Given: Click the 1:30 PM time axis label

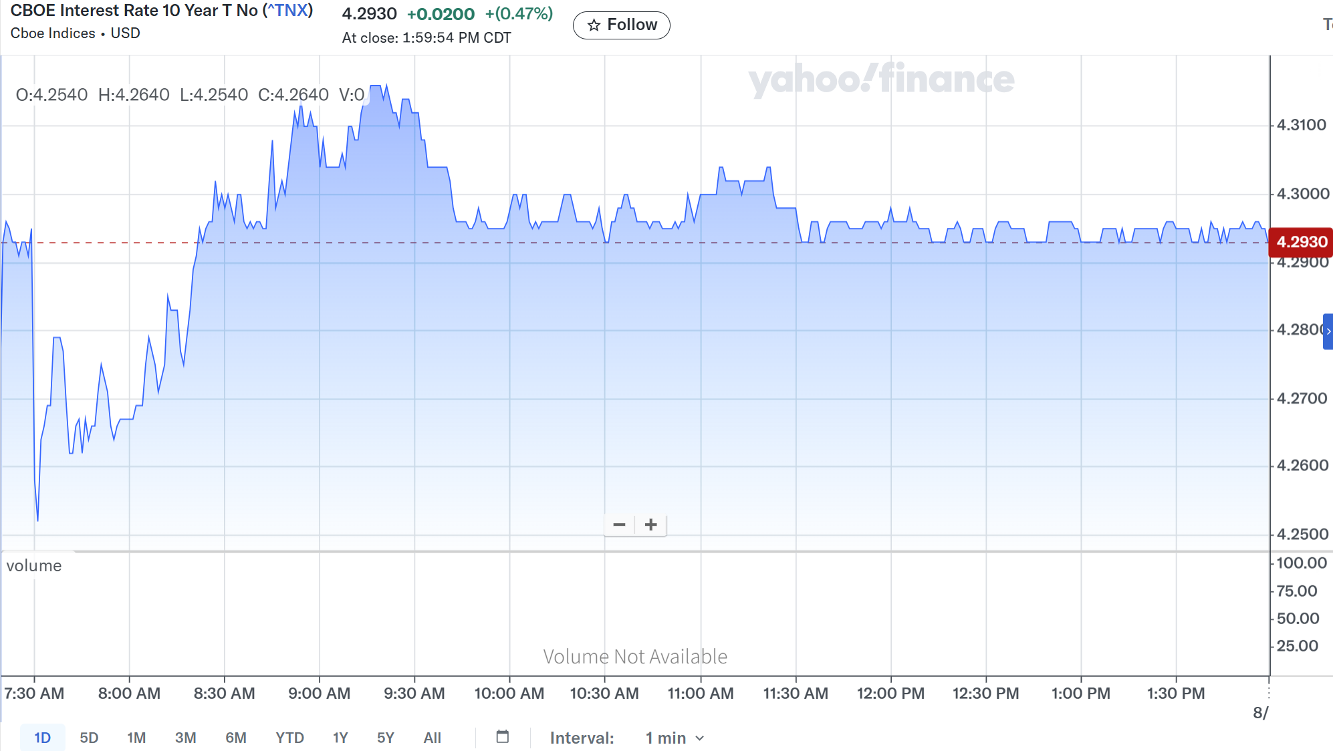Looking at the screenshot, I should coord(1176,694).
